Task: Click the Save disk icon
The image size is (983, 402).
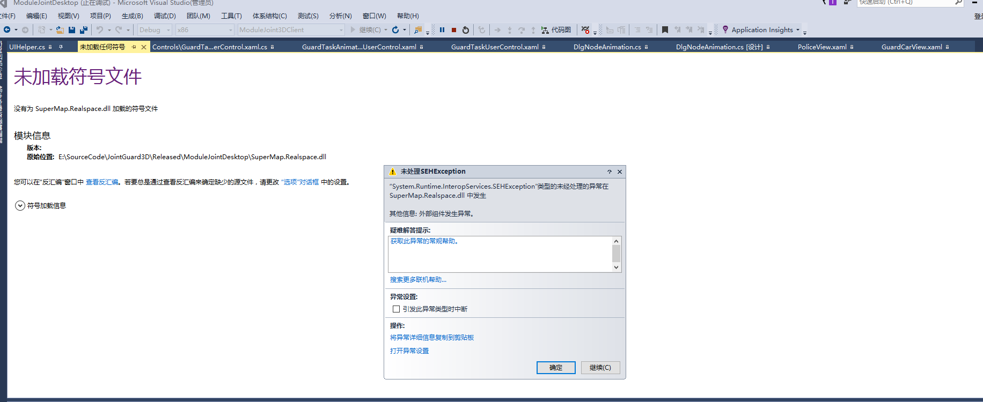Action: pyautogui.click(x=72, y=30)
